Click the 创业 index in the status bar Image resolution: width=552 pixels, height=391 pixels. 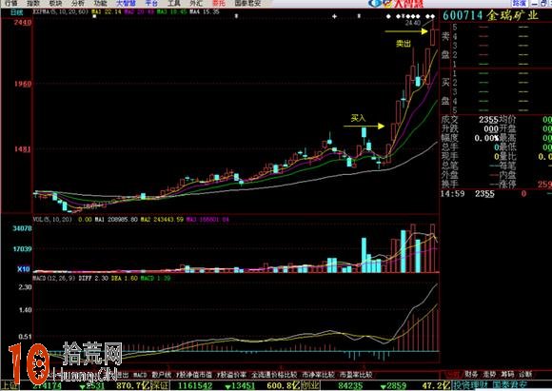[x=312, y=385]
